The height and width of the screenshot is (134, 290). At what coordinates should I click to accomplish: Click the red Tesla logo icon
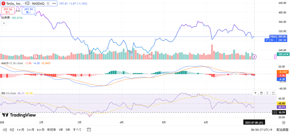3,3
